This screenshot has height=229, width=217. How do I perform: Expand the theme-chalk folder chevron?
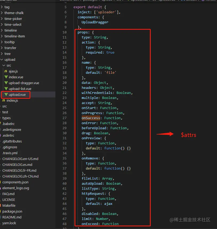point(2,13)
